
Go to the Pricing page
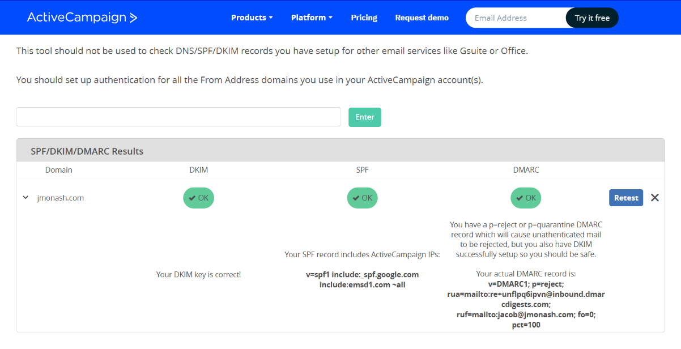point(364,18)
